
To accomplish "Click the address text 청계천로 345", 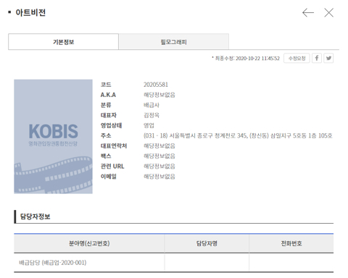I will 231,135.
